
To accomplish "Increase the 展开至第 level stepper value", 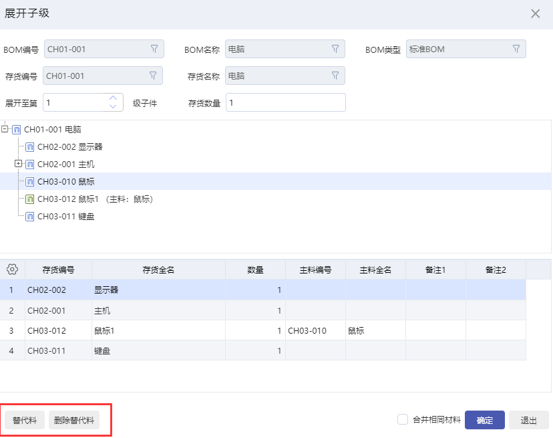I will point(113,98).
